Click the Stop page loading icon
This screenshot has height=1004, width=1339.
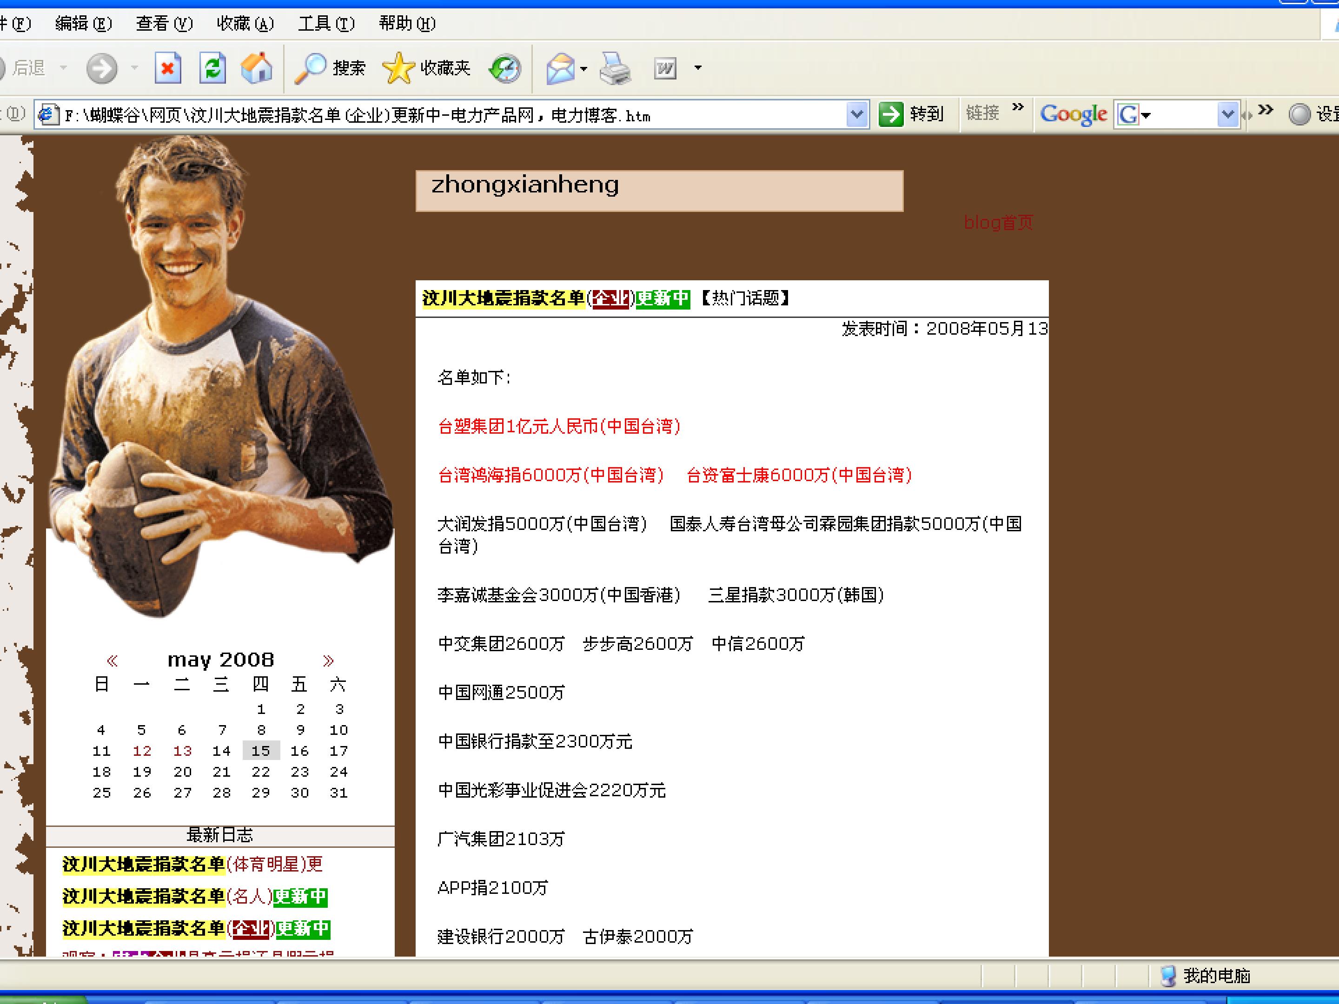pyautogui.click(x=168, y=68)
